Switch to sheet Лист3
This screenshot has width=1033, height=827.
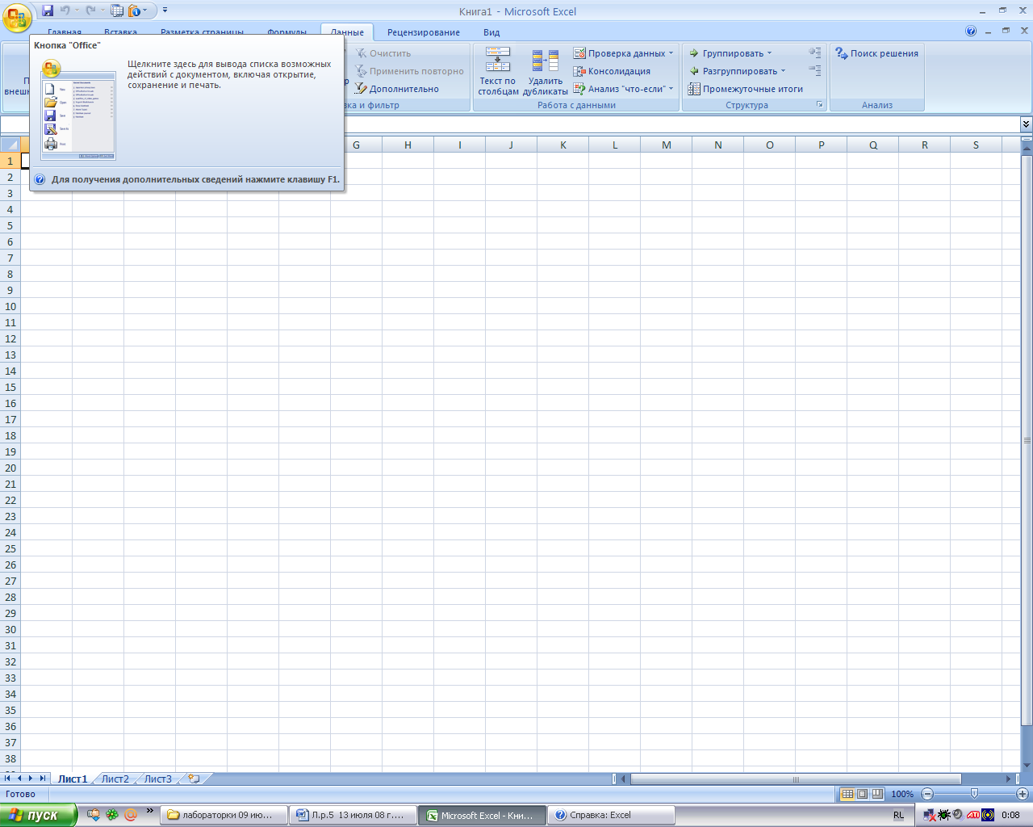157,779
